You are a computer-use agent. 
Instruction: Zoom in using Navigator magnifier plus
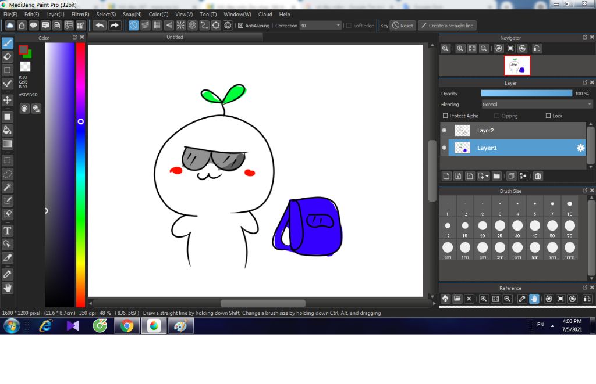(460, 49)
